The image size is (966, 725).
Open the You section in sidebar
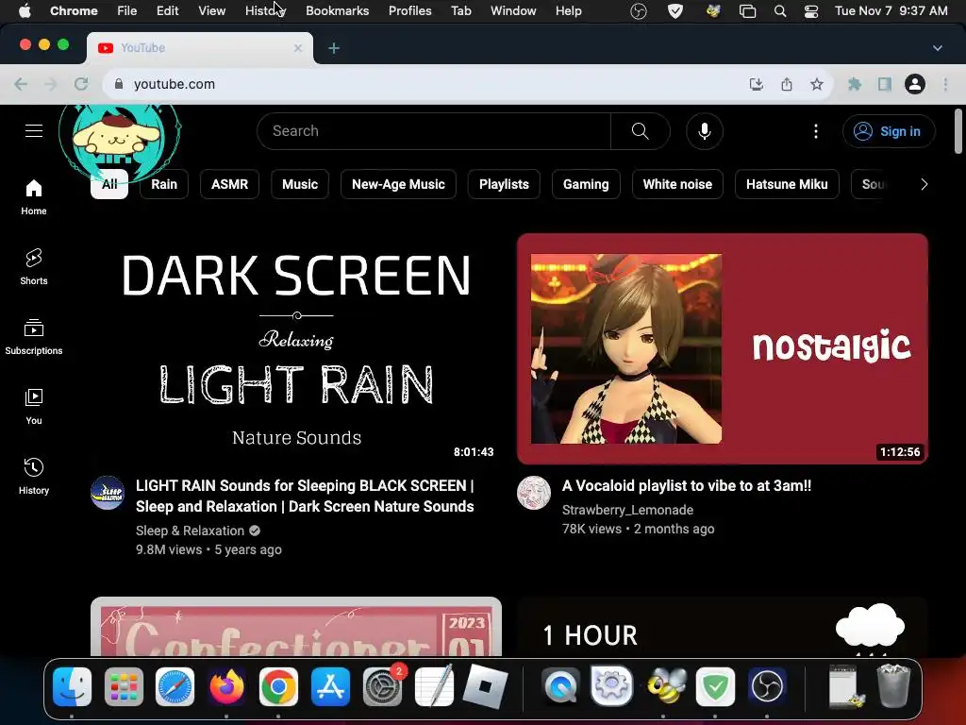pyautogui.click(x=34, y=407)
